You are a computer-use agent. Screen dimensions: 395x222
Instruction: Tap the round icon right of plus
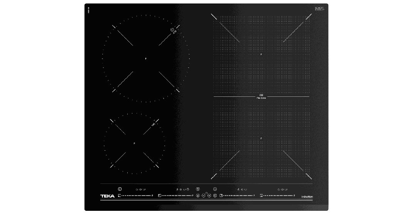(x=215, y=196)
